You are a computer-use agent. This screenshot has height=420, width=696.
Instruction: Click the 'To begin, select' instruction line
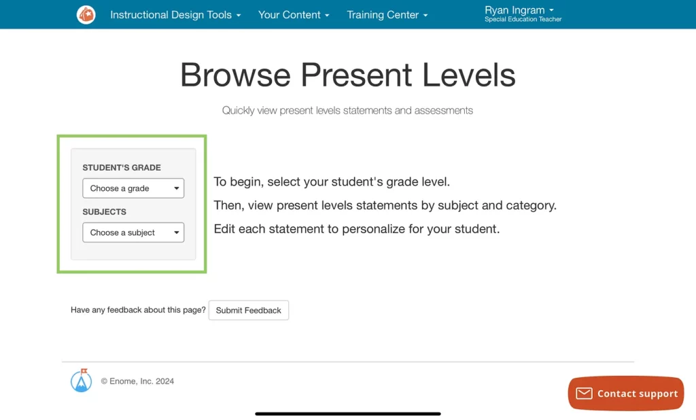coord(332,181)
